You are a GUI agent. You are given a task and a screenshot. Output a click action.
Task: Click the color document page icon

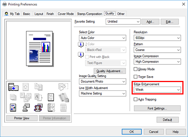click(13, 108)
